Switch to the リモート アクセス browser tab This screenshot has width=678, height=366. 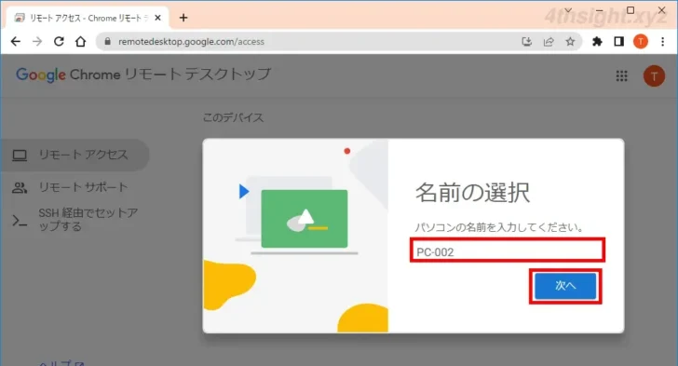[88, 18]
